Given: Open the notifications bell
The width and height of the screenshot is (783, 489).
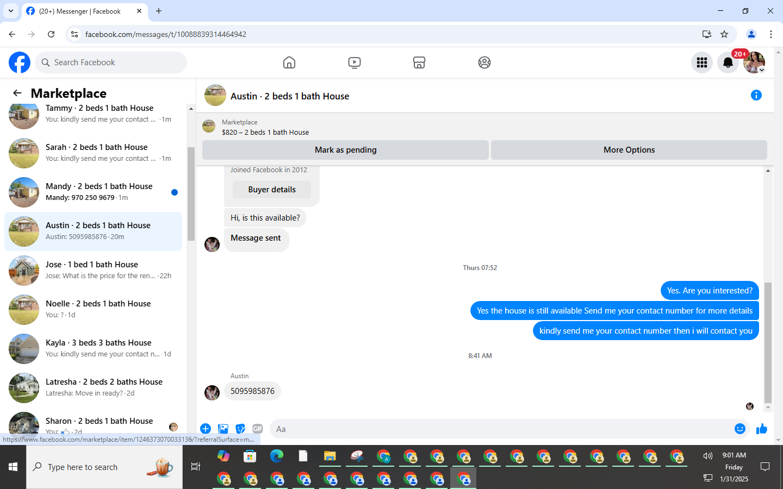Looking at the screenshot, I should click(728, 62).
